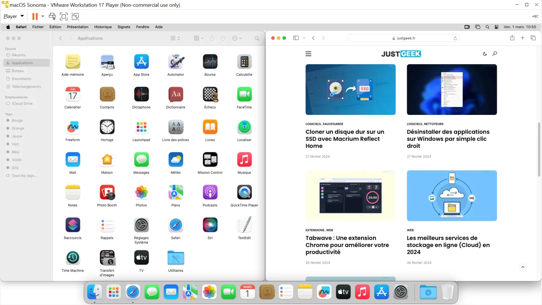Open the Finder action menu dropdown

(237, 38)
